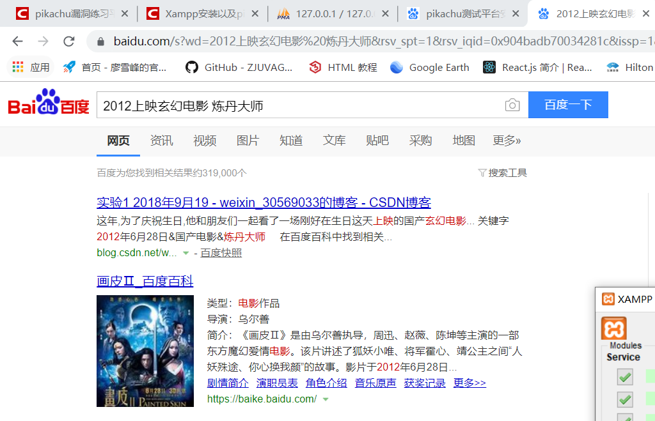Viewport: 655px width, 421px height.
Task: Expand dropdown arrow next to blog.csdn.net
Action: coord(186,253)
